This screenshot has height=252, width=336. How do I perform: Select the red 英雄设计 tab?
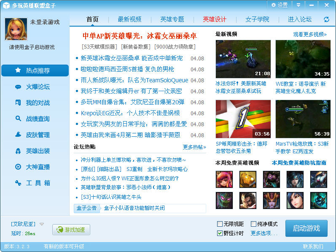(215, 19)
